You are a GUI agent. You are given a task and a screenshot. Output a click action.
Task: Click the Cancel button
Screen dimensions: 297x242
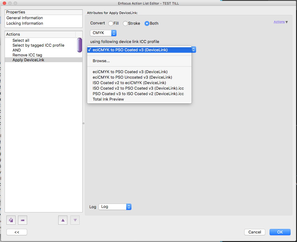coord(255,232)
